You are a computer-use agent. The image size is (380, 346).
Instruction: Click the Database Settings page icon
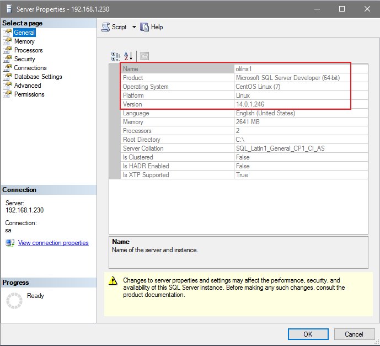[x=7, y=77]
